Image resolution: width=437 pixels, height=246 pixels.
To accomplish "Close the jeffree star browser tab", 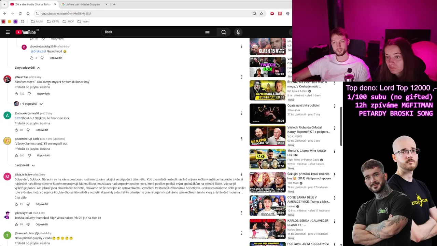I will 106,4.
